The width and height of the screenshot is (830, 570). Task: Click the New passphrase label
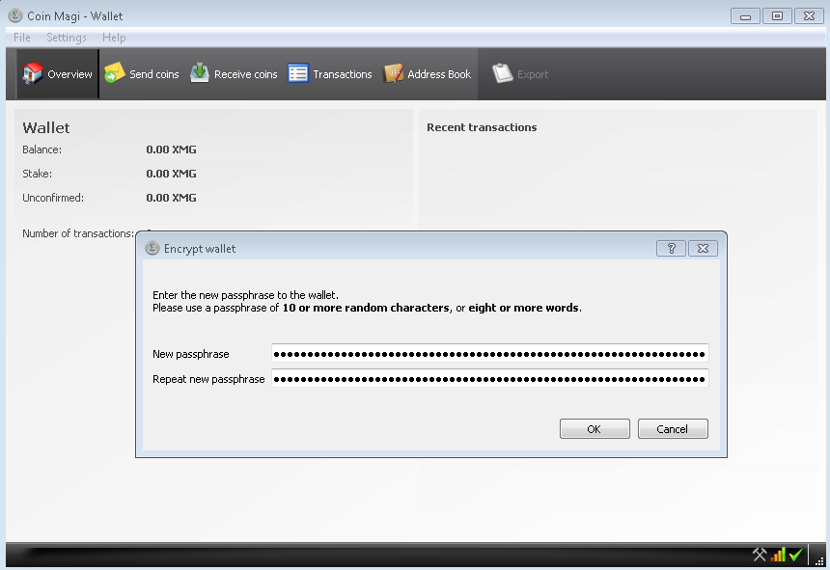(190, 354)
